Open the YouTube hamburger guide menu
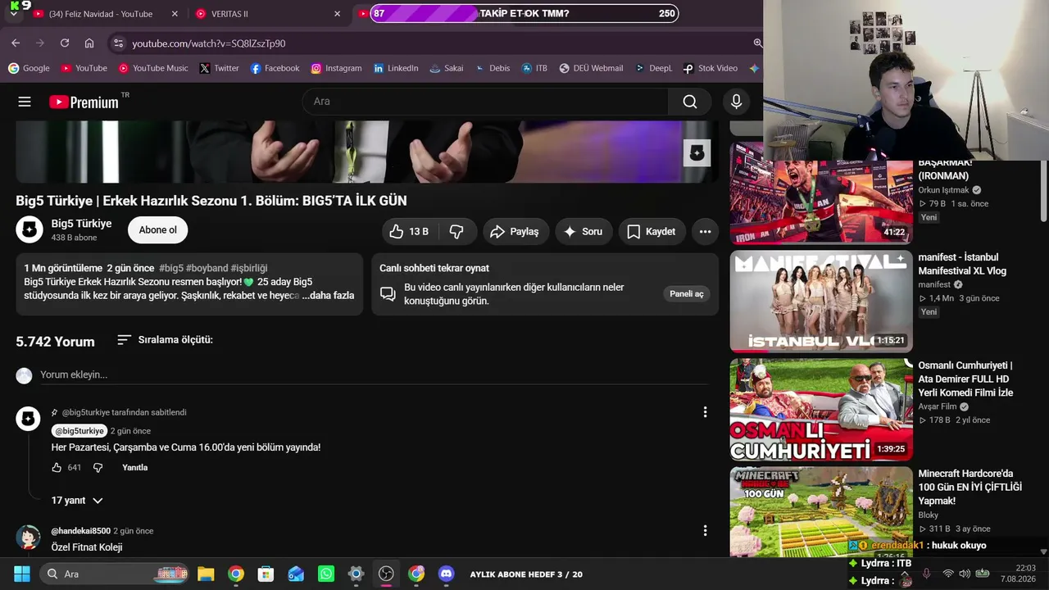The image size is (1049, 590). (x=25, y=102)
